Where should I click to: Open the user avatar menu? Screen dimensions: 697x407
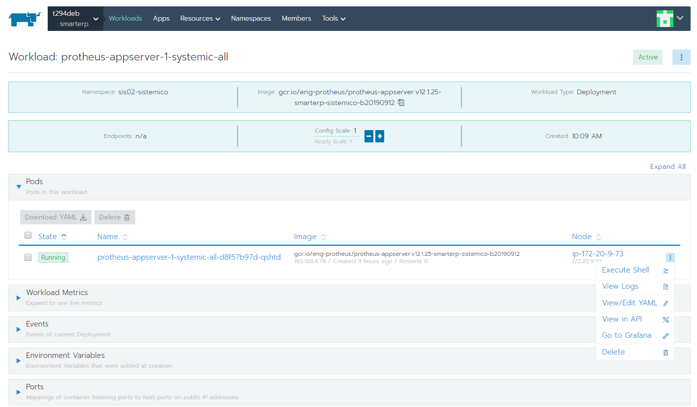pyautogui.click(x=670, y=18)
